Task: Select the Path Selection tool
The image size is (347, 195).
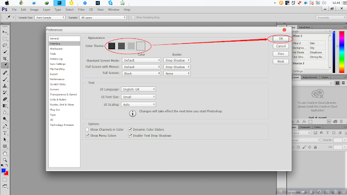Action: click(x=5, y=139)
